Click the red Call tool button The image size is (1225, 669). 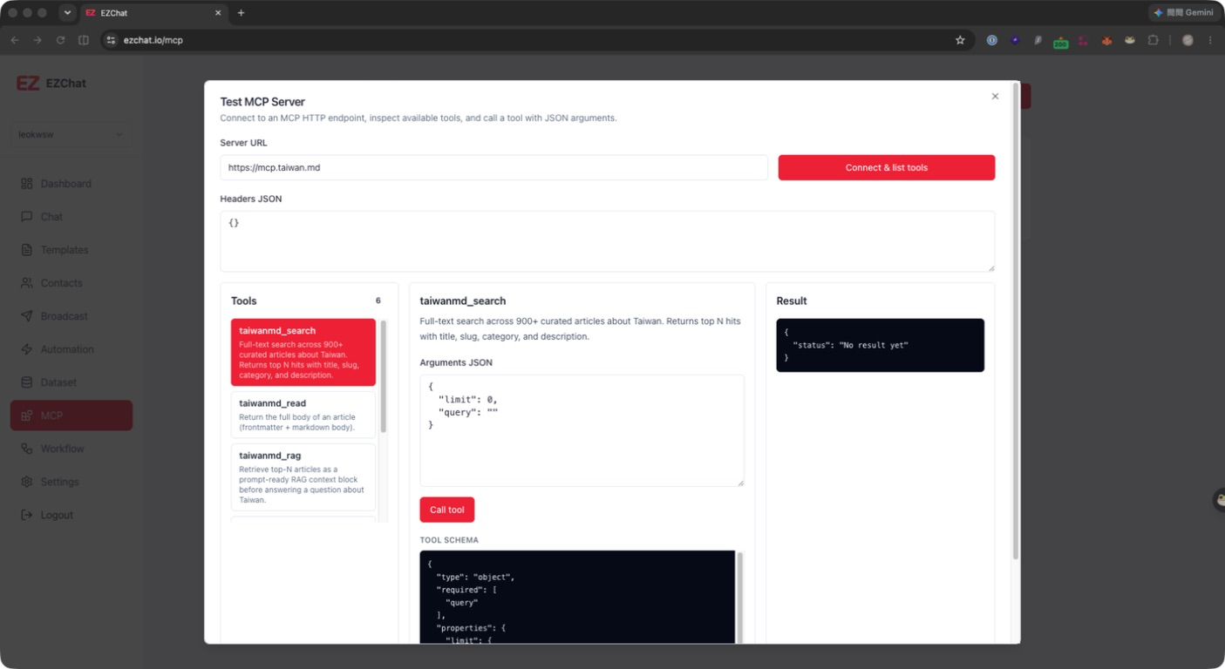point(446,510)
